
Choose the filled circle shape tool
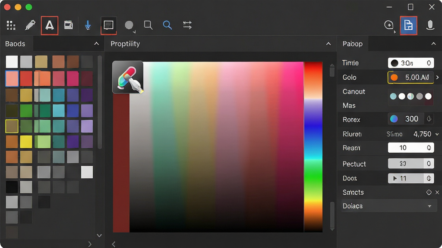point(129,25)
